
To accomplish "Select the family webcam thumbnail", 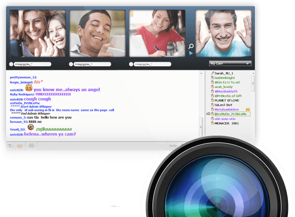I will coord(38,34).
